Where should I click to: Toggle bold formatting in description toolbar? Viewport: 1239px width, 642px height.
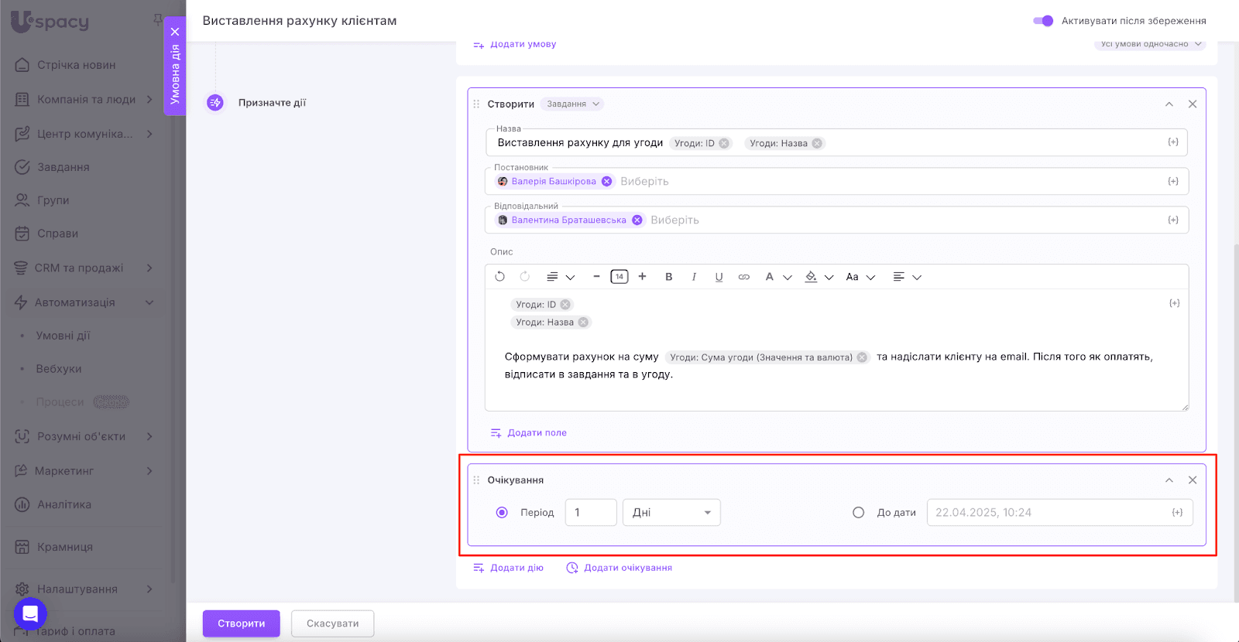tap(669, 277)
